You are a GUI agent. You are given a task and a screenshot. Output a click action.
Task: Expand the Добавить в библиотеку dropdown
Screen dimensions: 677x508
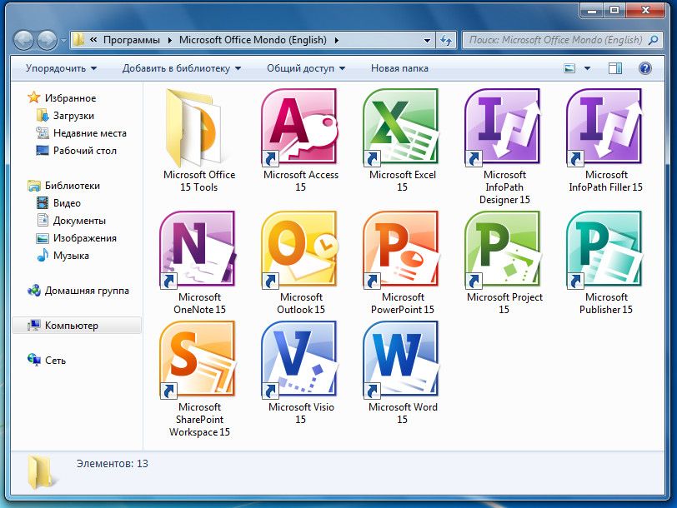(x=181, y=68)
